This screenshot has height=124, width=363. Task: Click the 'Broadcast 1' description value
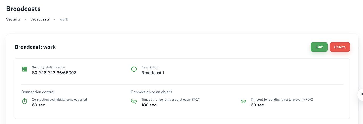(153, 73)
